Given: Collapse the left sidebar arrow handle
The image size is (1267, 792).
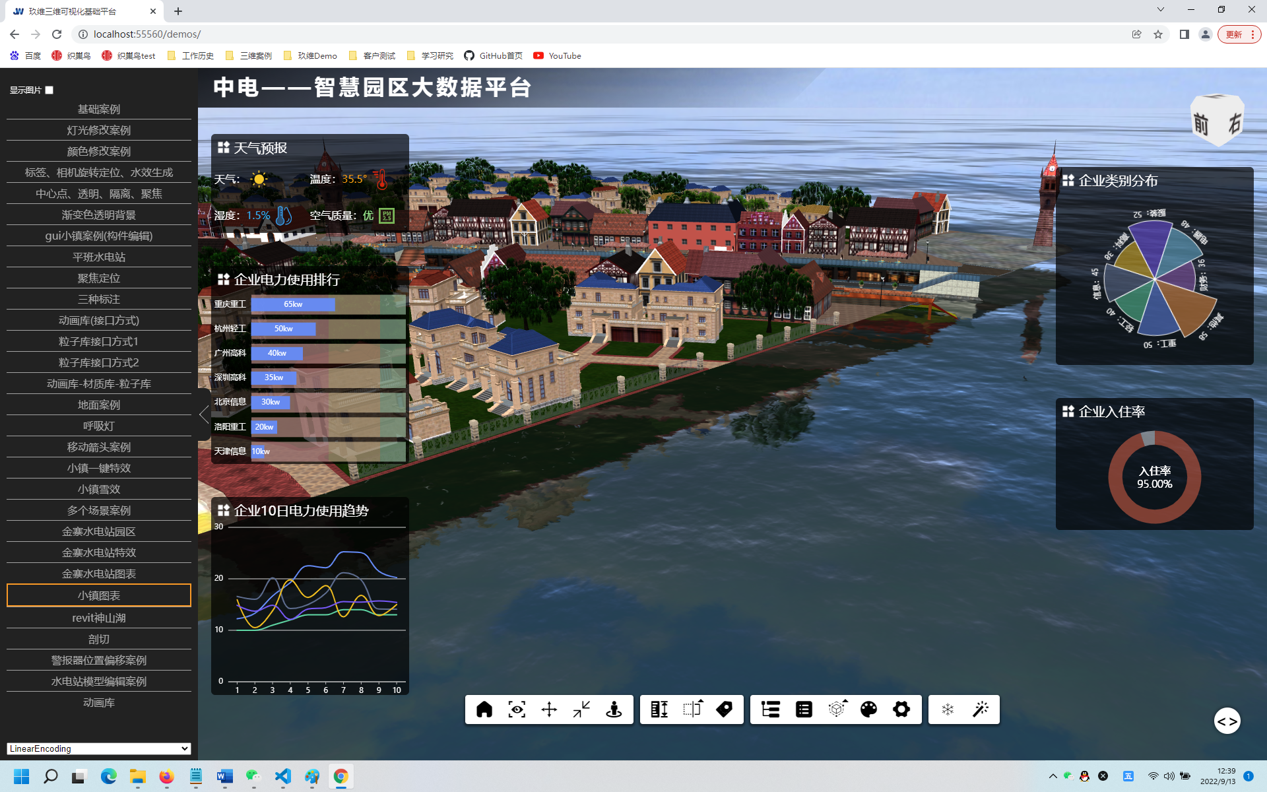Looking at the screenshot, I should point(204,414).
